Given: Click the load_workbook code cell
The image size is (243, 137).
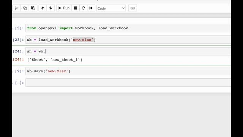Looking at the screenshot, I should pyautogui.click(x=128, y=40).
